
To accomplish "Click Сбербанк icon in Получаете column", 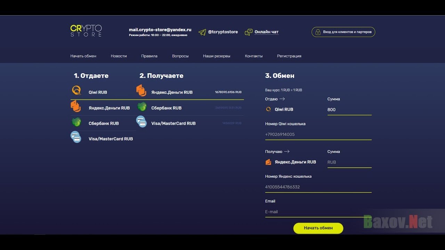I will tap(142, 107).
